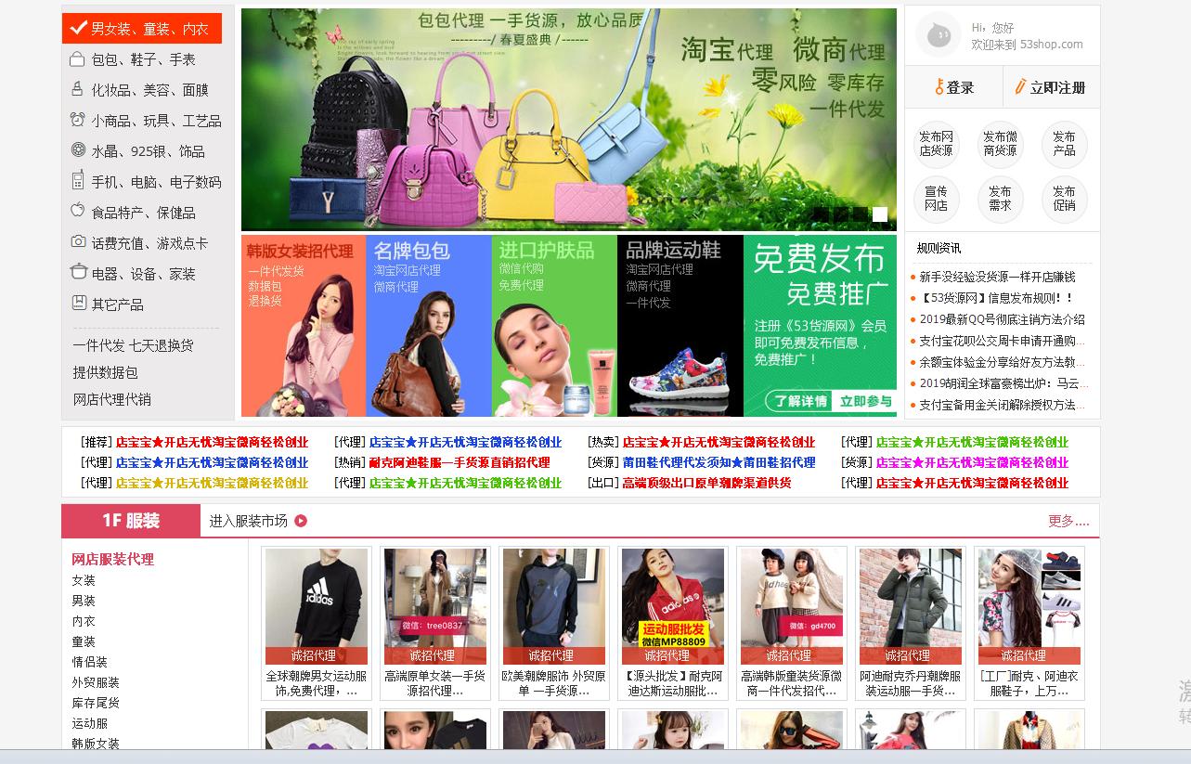
Task: Toggle the checkmark on 男女装、童装、内衣 category
Action: [x=76, y=28]
